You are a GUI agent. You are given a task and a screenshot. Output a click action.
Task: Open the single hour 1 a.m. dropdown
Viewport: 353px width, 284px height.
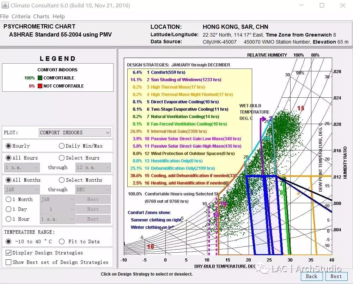[57, 219]
